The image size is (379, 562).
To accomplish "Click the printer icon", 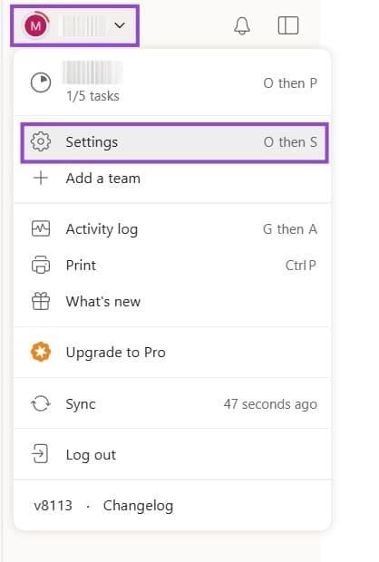I will click(41, 265).
